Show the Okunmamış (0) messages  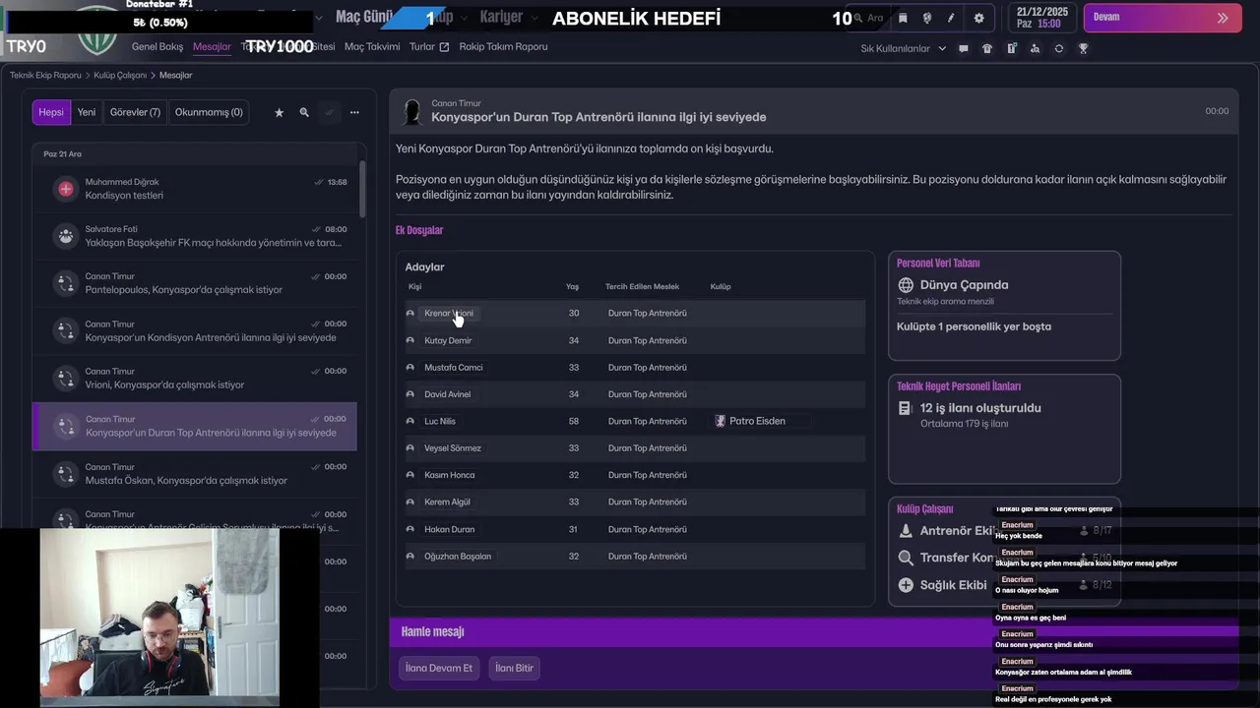coord(209,112)
